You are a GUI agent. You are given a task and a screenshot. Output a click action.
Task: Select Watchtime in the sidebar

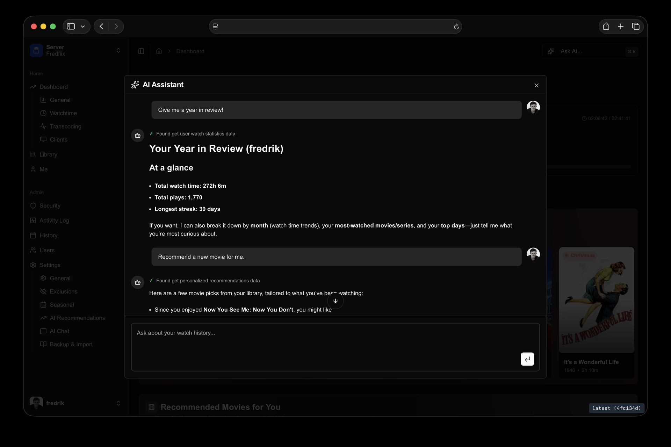pyautogui.click(x=63, y=113)
